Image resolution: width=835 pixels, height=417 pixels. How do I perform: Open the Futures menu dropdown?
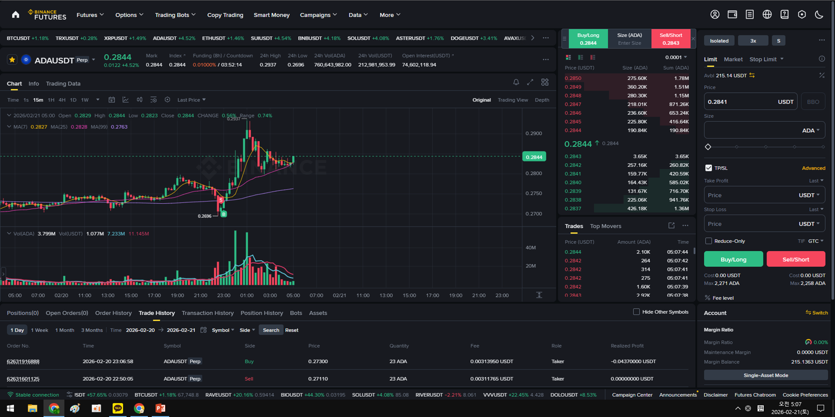tap(90, 15)
